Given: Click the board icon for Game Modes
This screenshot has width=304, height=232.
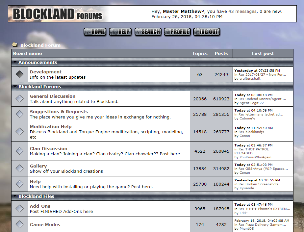Looking at the screenshot, I should coord(20,224).
